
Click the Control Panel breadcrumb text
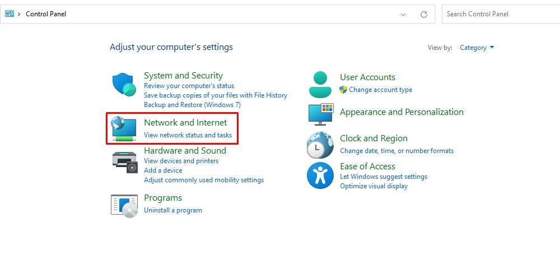click(x=46, y=14)
